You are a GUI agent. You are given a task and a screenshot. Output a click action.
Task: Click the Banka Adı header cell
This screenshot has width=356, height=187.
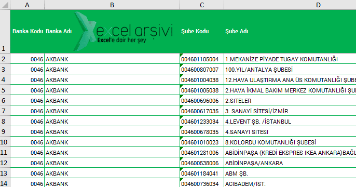point(112,31)
